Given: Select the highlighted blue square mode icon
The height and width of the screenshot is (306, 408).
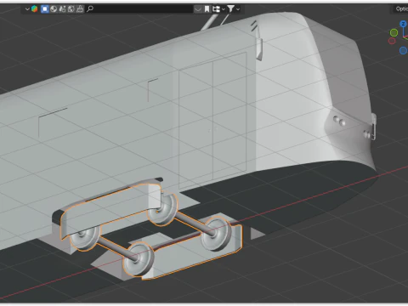Looking at the screenshot, I should (45, 9).
